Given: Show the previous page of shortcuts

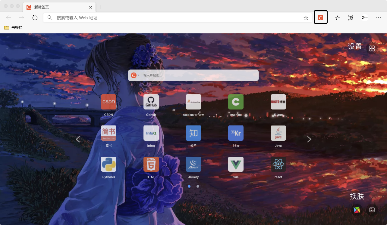Looking at the screenshot, I should point(78,139).
